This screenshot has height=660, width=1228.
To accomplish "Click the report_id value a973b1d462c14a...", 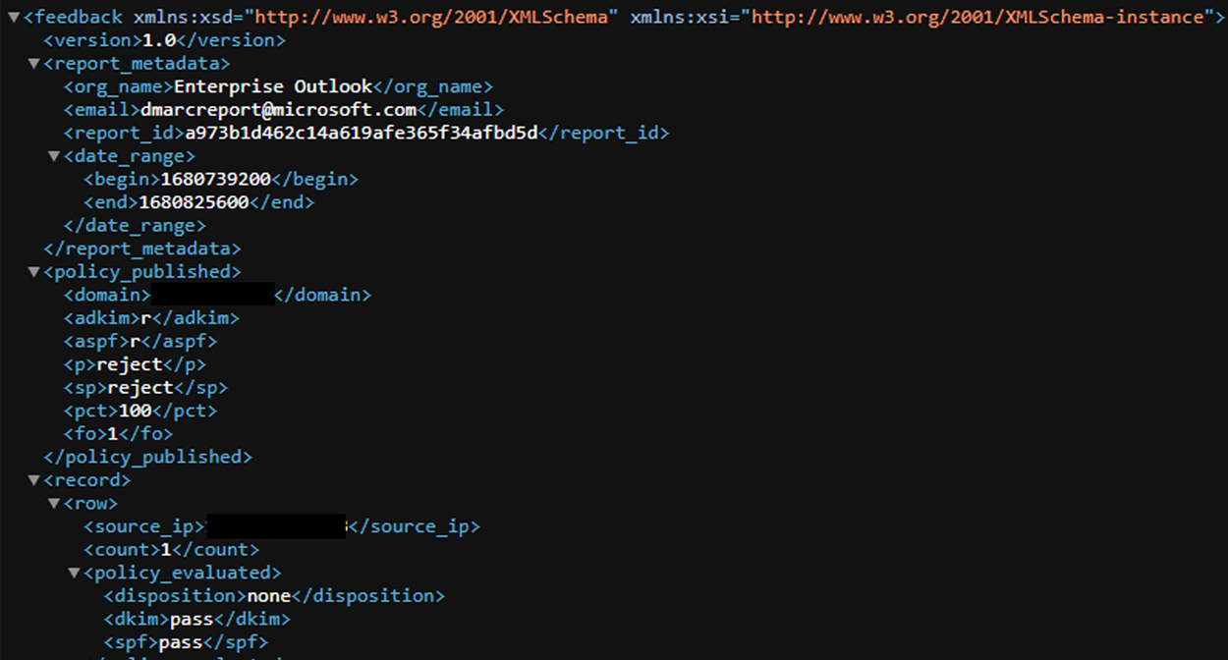I will point(362,133).
